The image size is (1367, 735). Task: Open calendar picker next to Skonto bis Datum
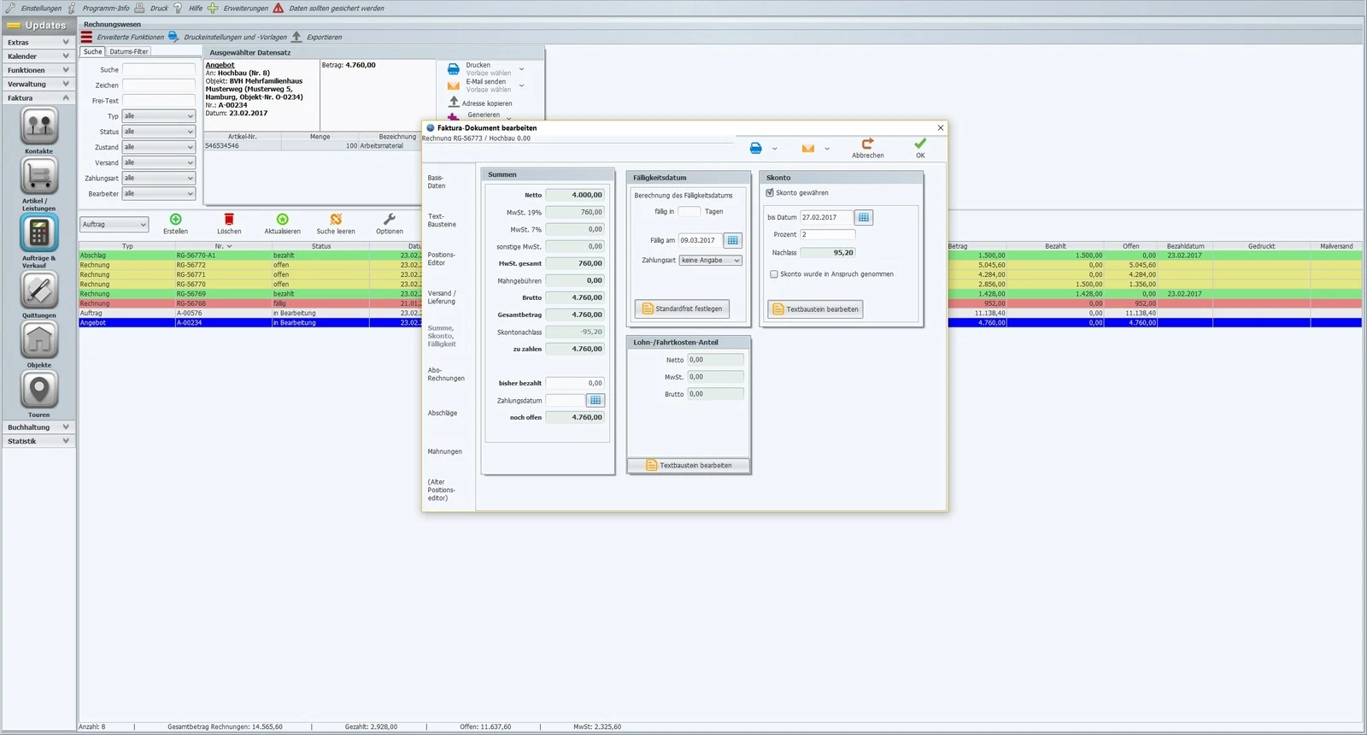(864, 217)
